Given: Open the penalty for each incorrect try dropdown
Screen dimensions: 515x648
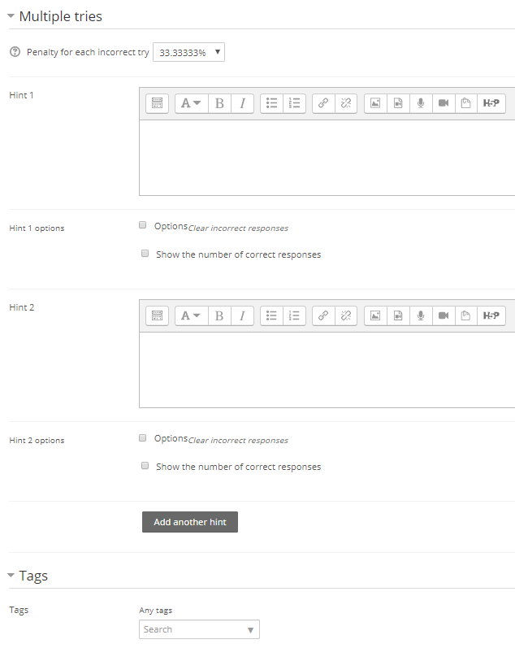Looking at the screenshot, I should (188, 52).
